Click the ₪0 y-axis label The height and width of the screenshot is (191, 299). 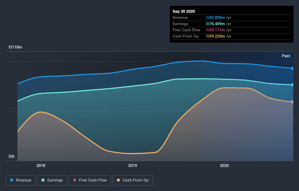pyautogui.click(x=11, y=156)
